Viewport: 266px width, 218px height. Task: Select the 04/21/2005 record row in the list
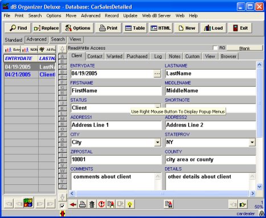pyautogui.click(x=30, y=75)
